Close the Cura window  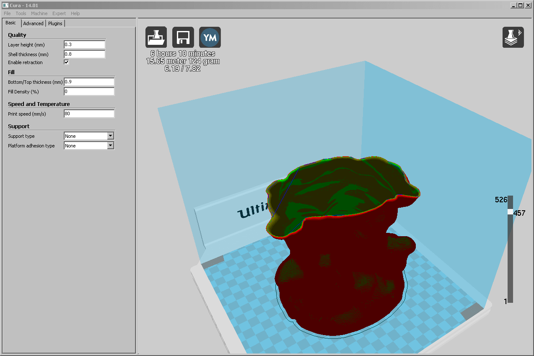tap(528, 5)
